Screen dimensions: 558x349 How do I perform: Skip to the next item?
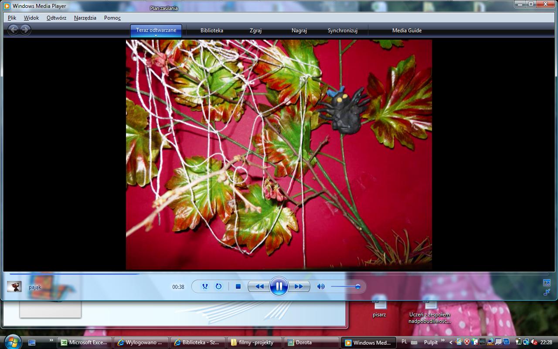click(x=299, y=287)
